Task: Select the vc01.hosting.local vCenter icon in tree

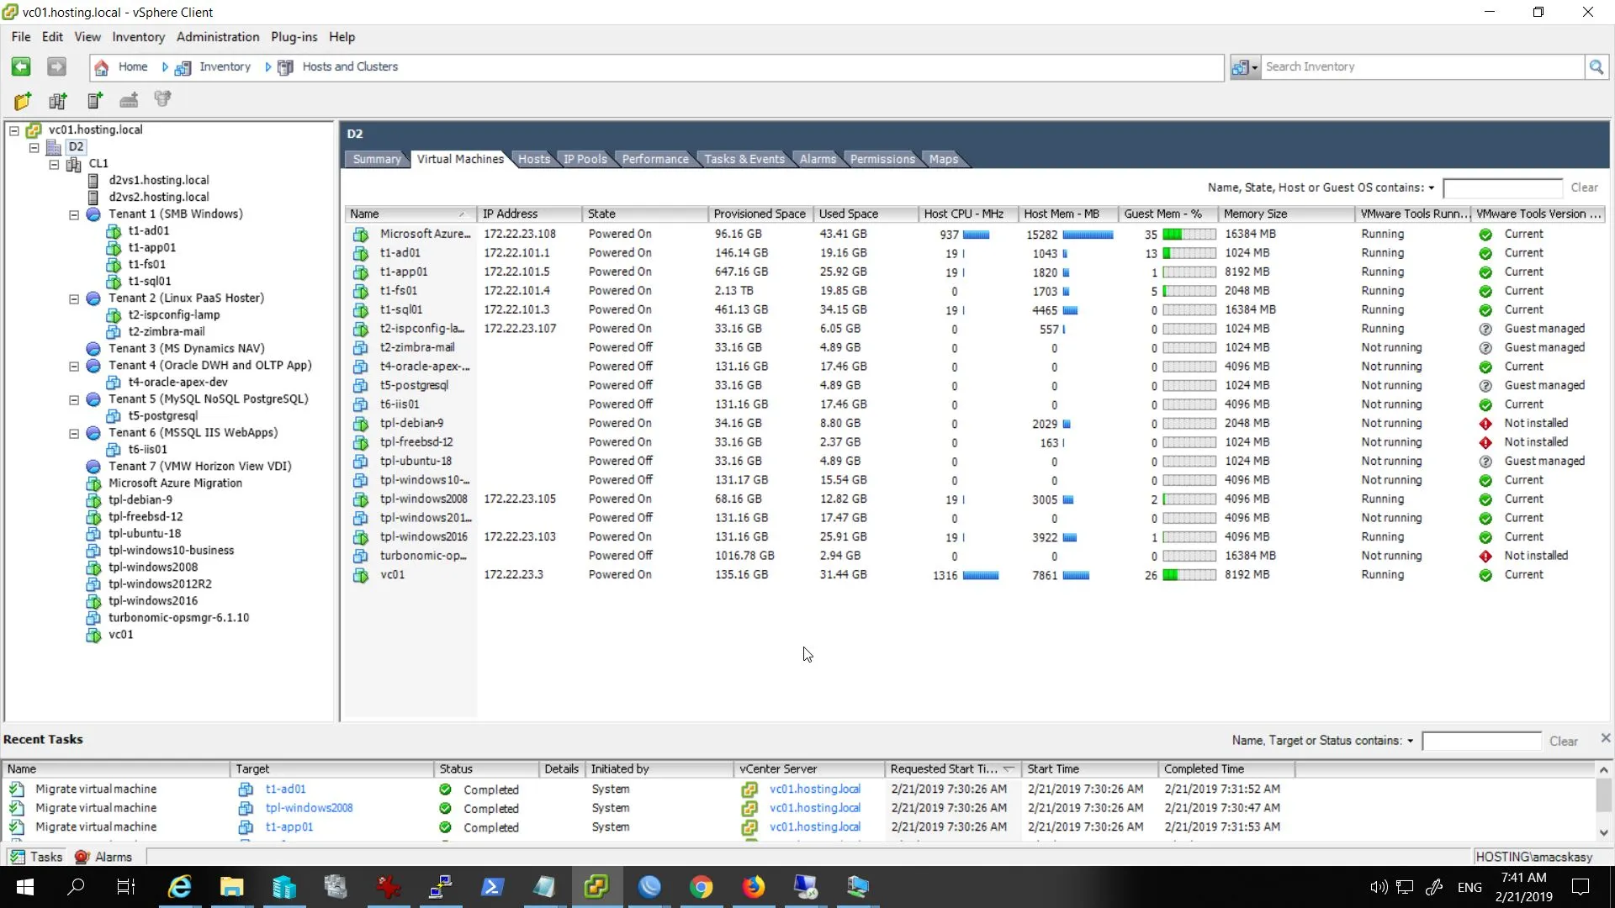Action: (x=34, y=130)
